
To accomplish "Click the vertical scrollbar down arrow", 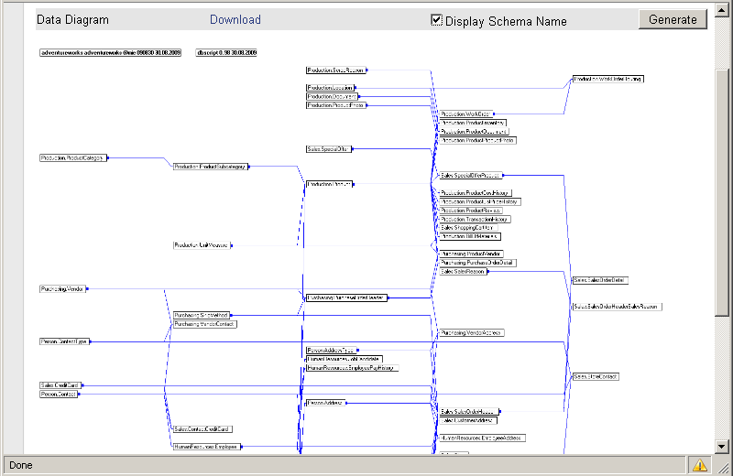I will tap(722, 446).
